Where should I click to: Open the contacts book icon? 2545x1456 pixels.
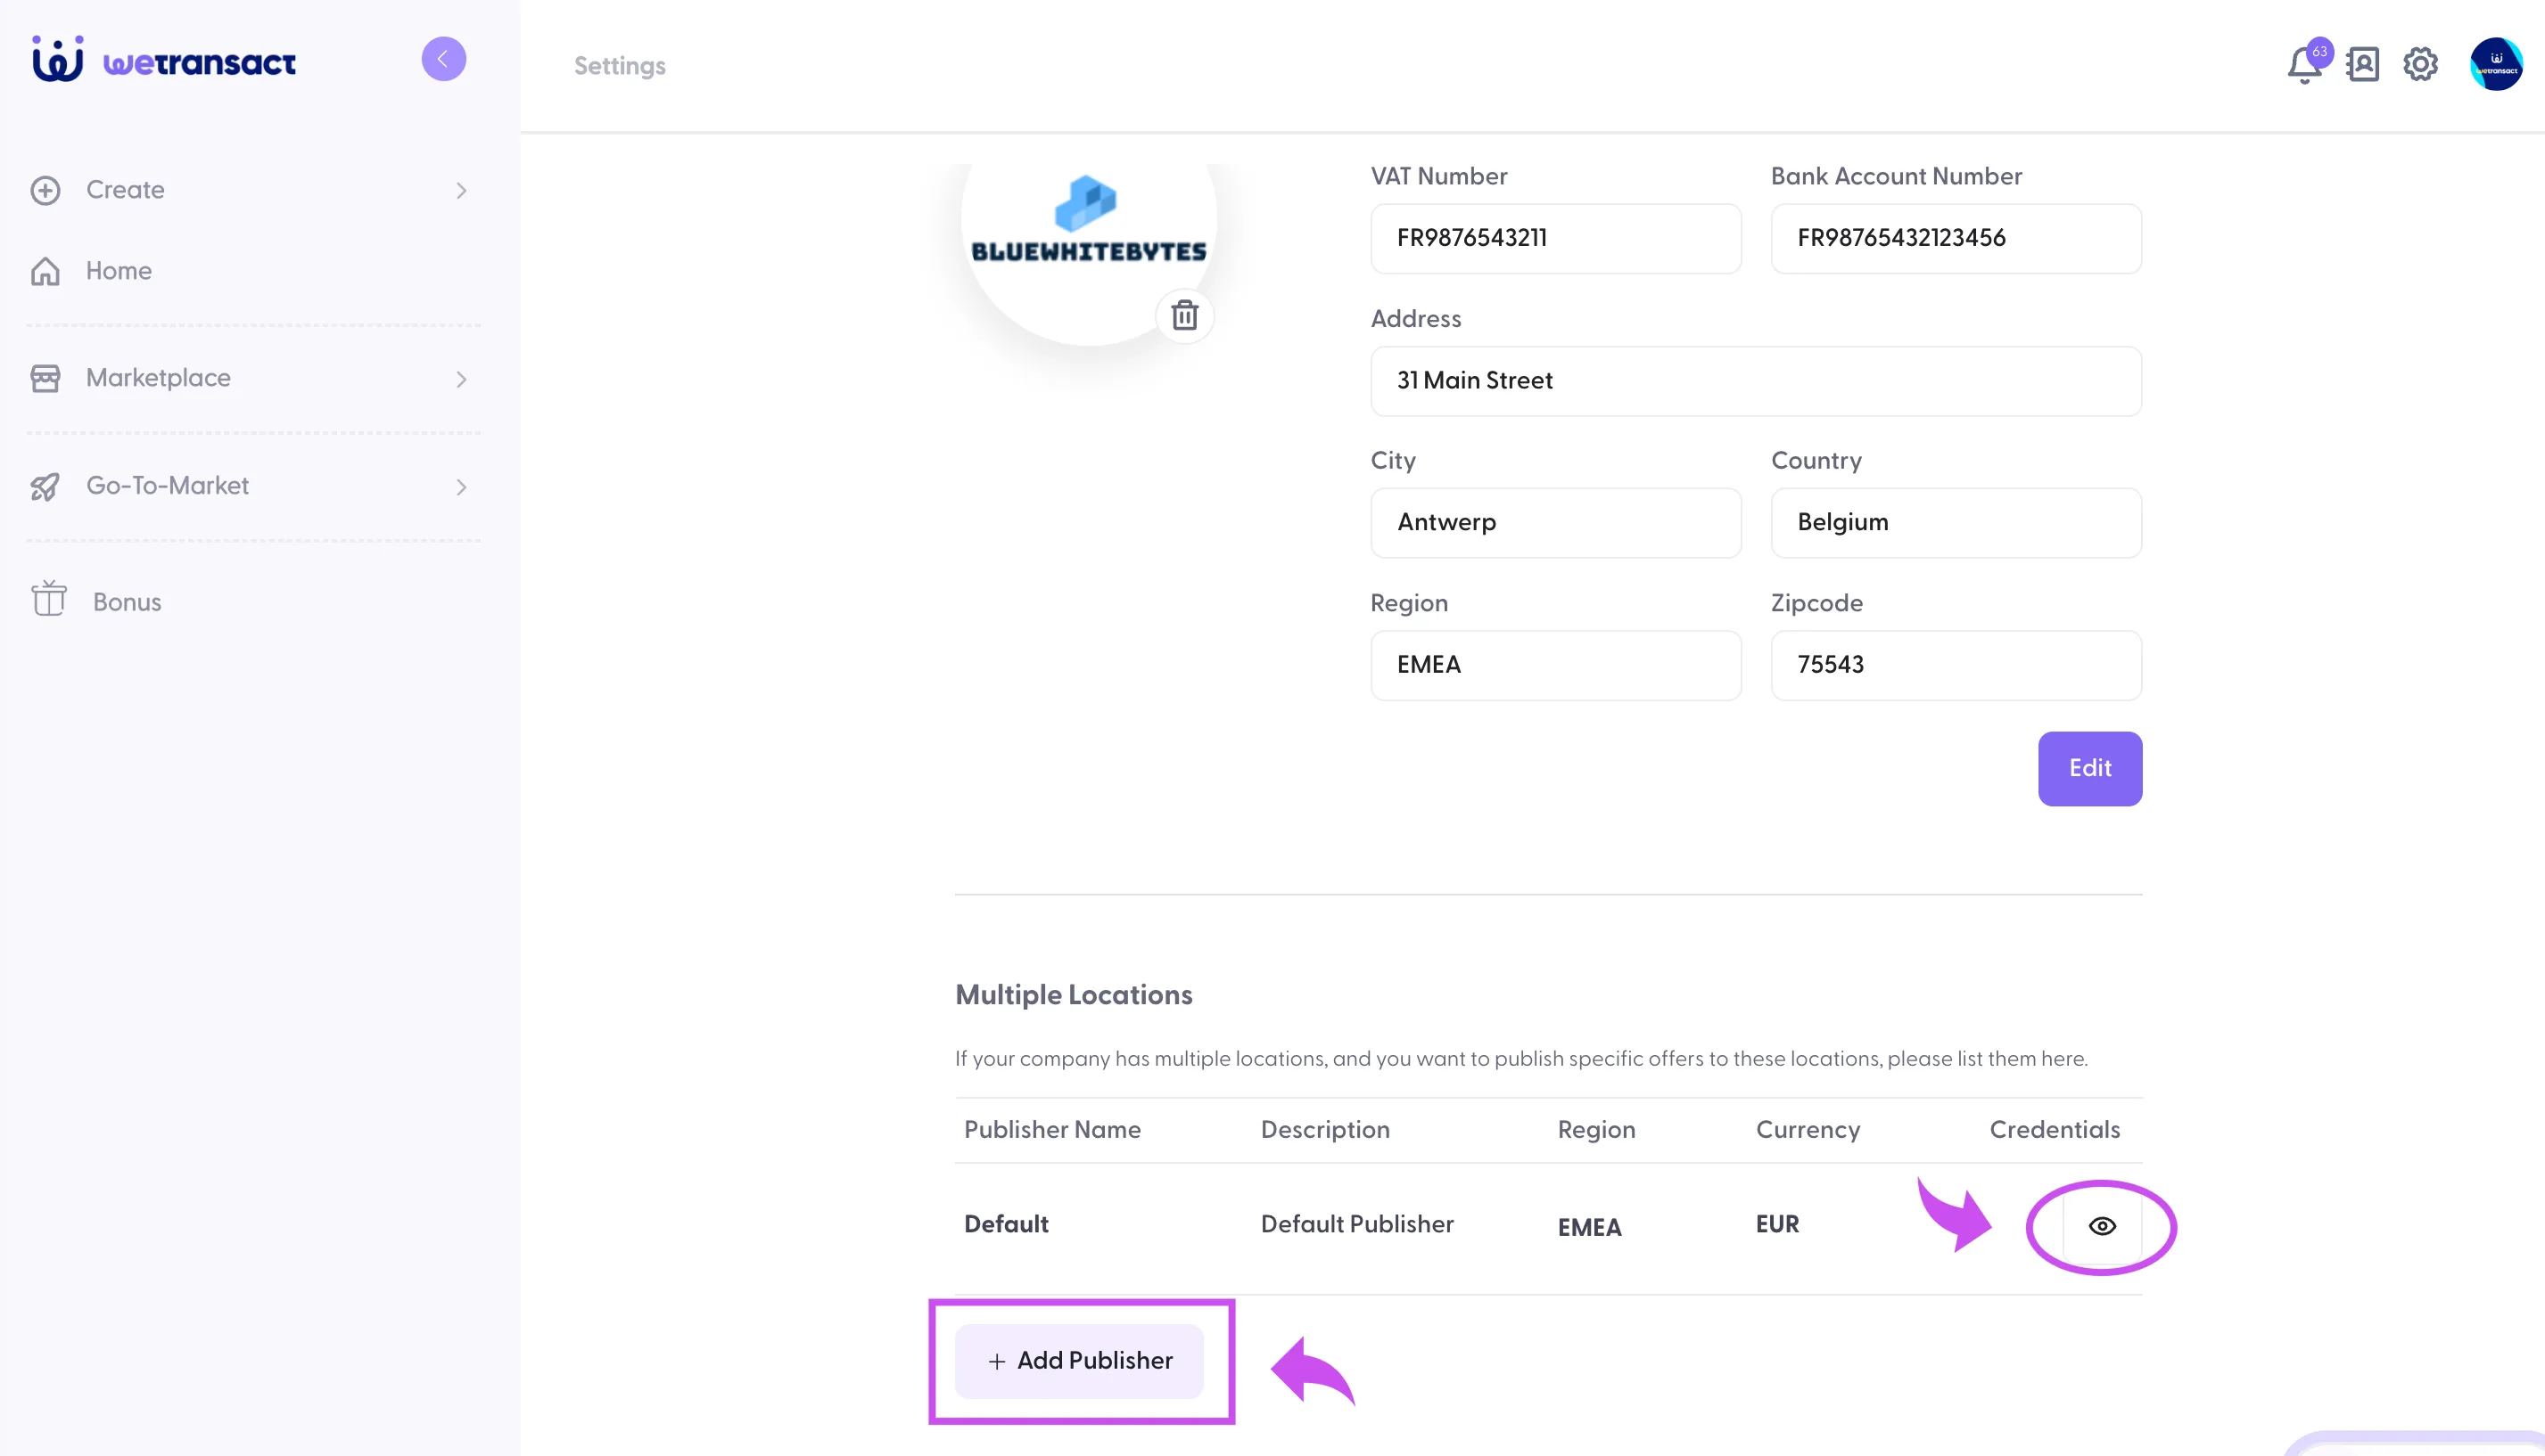[2362, 65]
